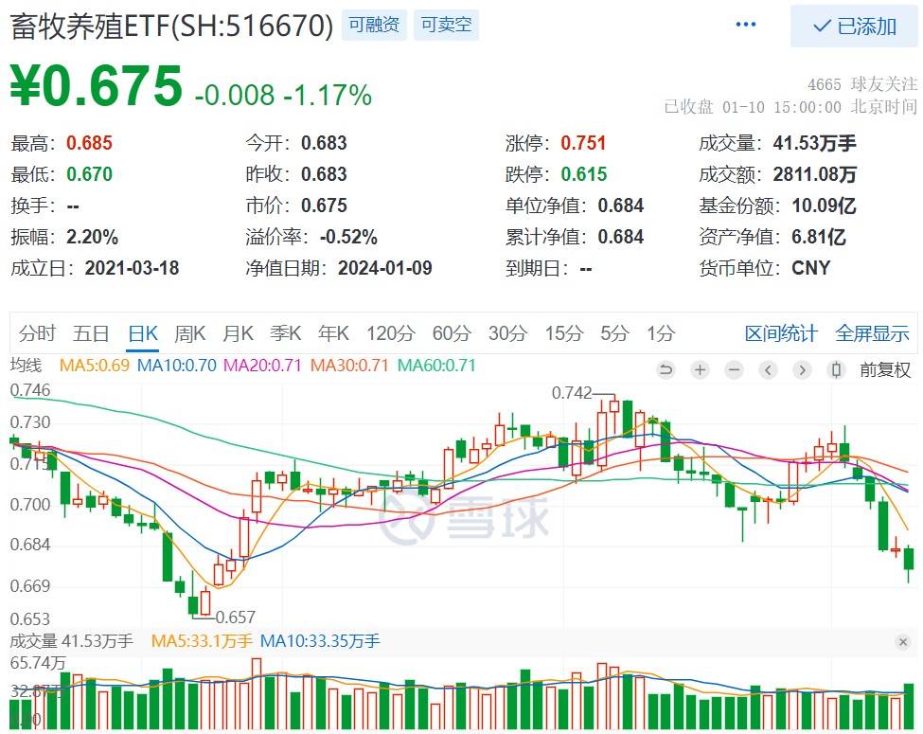Select the candlestick style icon
Screen dimensions: 923x734
click(x=837, y=369)
